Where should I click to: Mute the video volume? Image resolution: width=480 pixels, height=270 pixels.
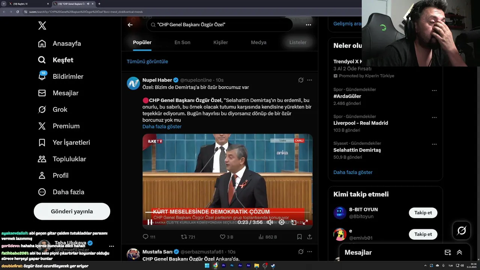[x=270, y=222]
